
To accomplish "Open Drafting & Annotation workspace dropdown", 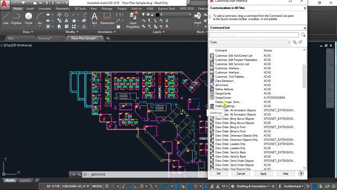I will click(253, 186).
